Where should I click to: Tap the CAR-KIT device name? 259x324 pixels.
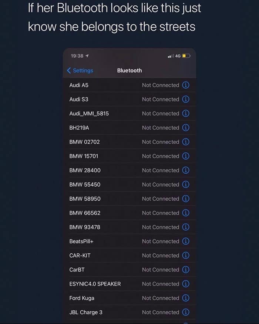tap(80, 255)
